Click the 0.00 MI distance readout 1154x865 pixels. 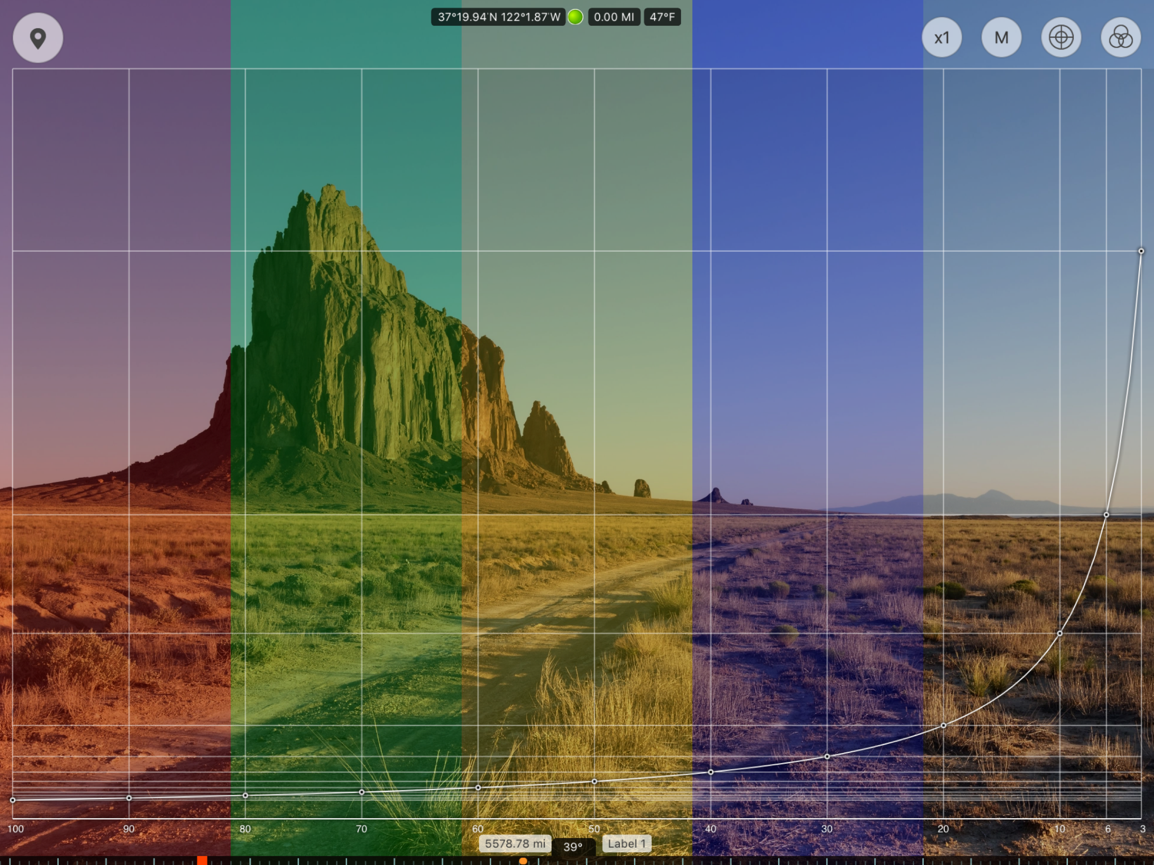(x=614, y=17)
